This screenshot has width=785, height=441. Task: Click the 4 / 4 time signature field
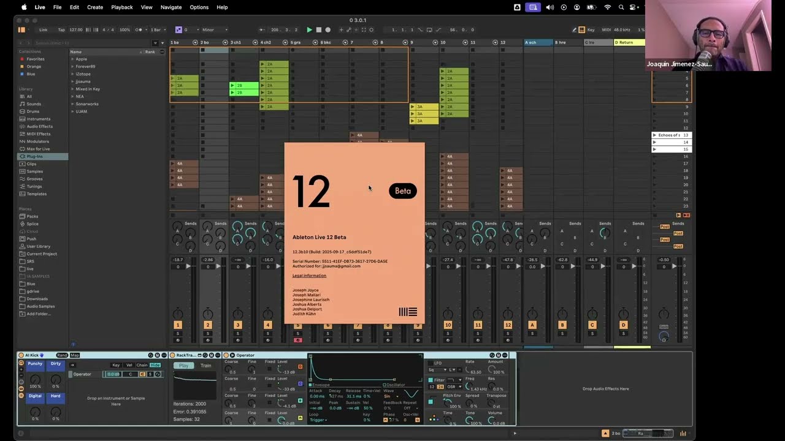click(108, 29)
